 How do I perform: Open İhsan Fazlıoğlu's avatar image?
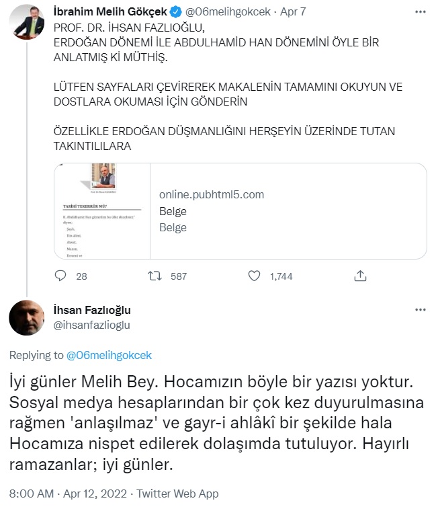pos(27,317)
